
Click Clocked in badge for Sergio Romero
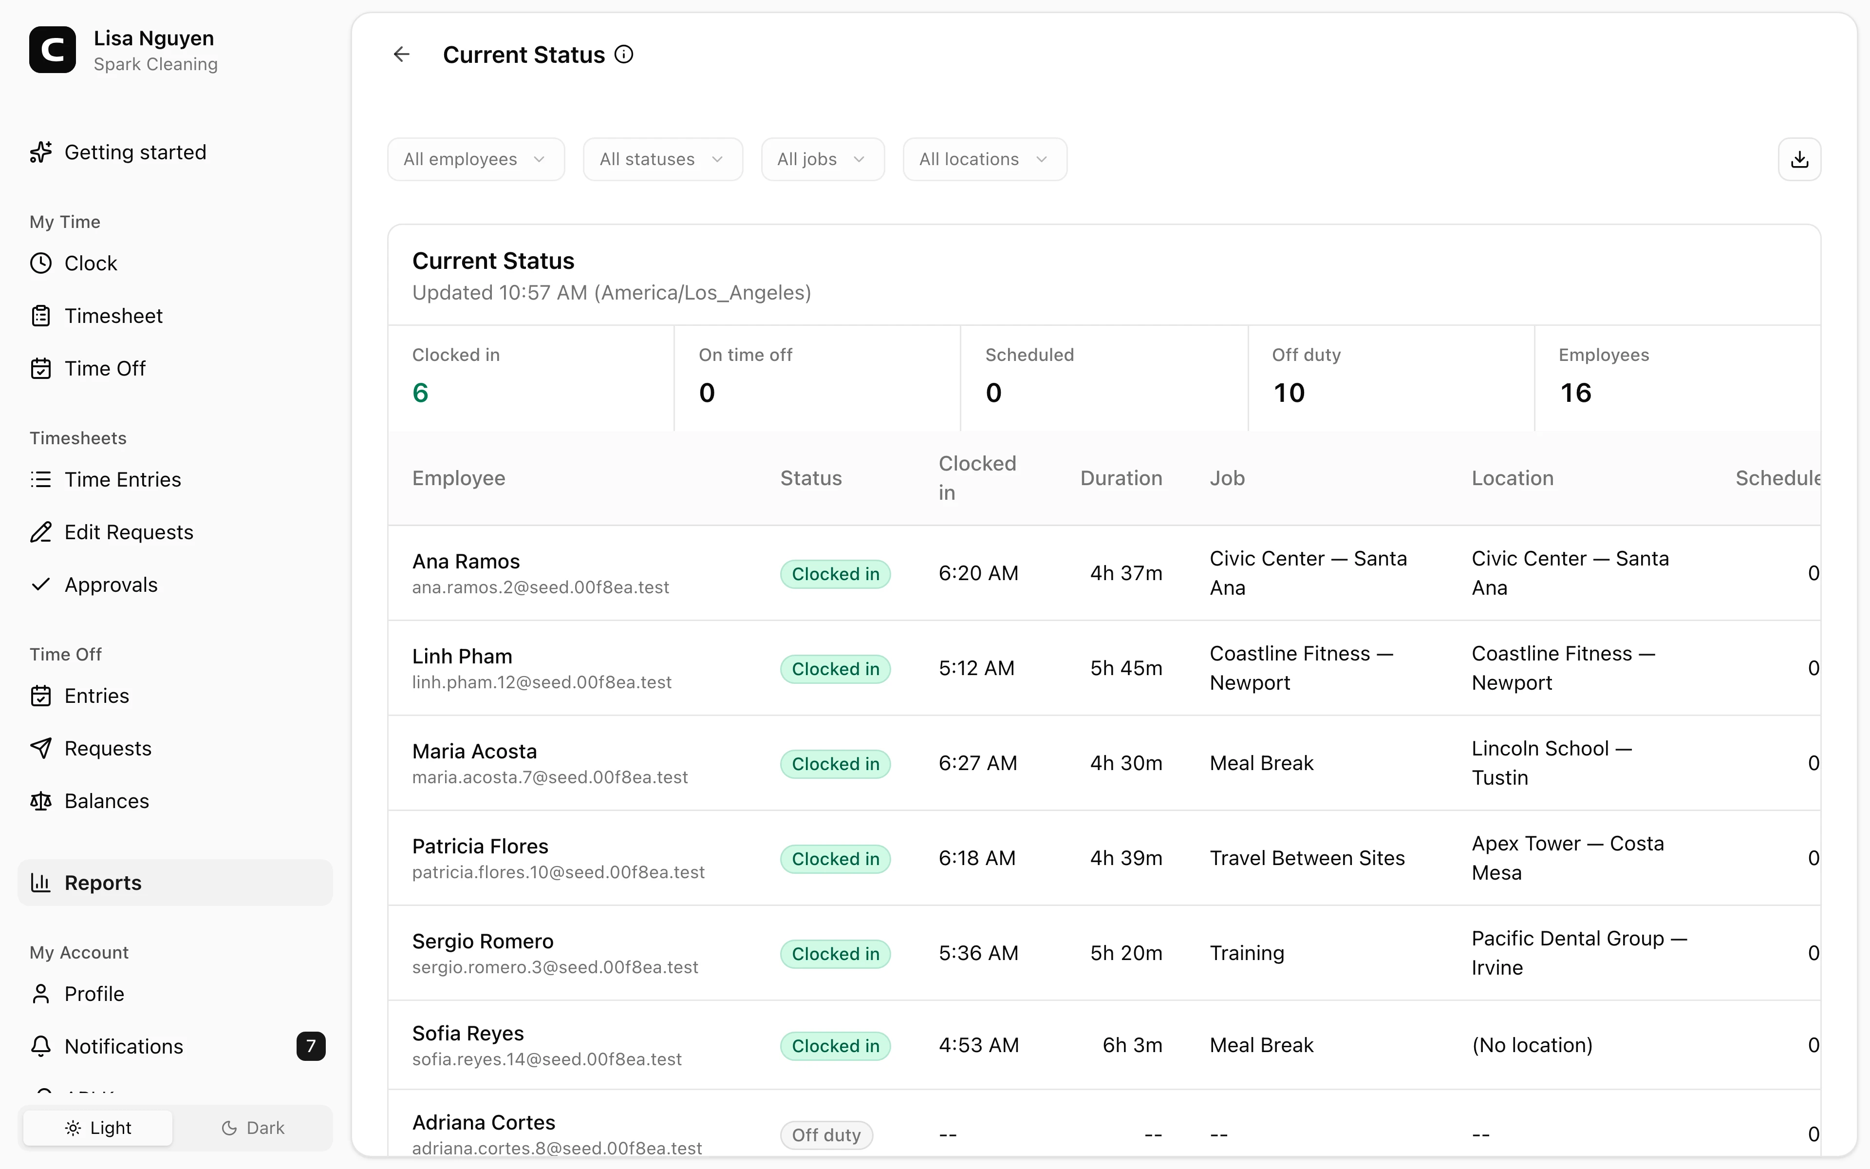click(x=835, y=954)
